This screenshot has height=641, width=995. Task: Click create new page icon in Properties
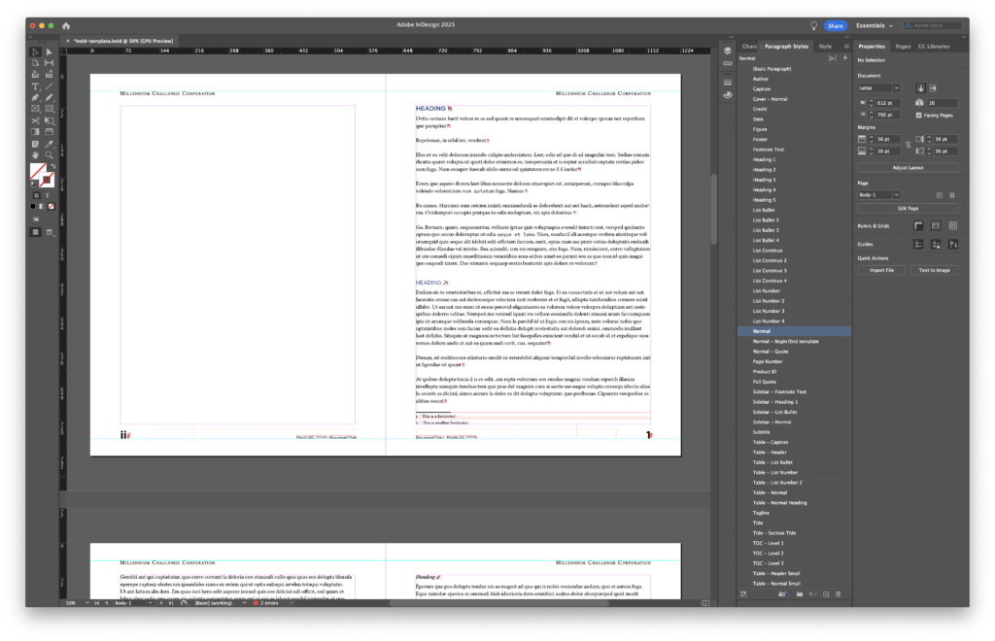[940, 195]
